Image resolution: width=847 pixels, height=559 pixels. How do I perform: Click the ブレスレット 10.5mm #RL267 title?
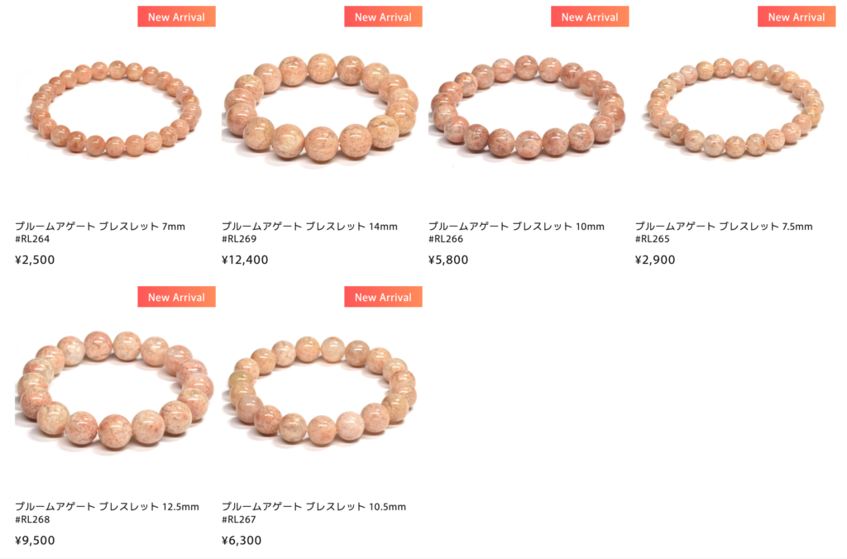pyautogui.click(x=313, y=513)
